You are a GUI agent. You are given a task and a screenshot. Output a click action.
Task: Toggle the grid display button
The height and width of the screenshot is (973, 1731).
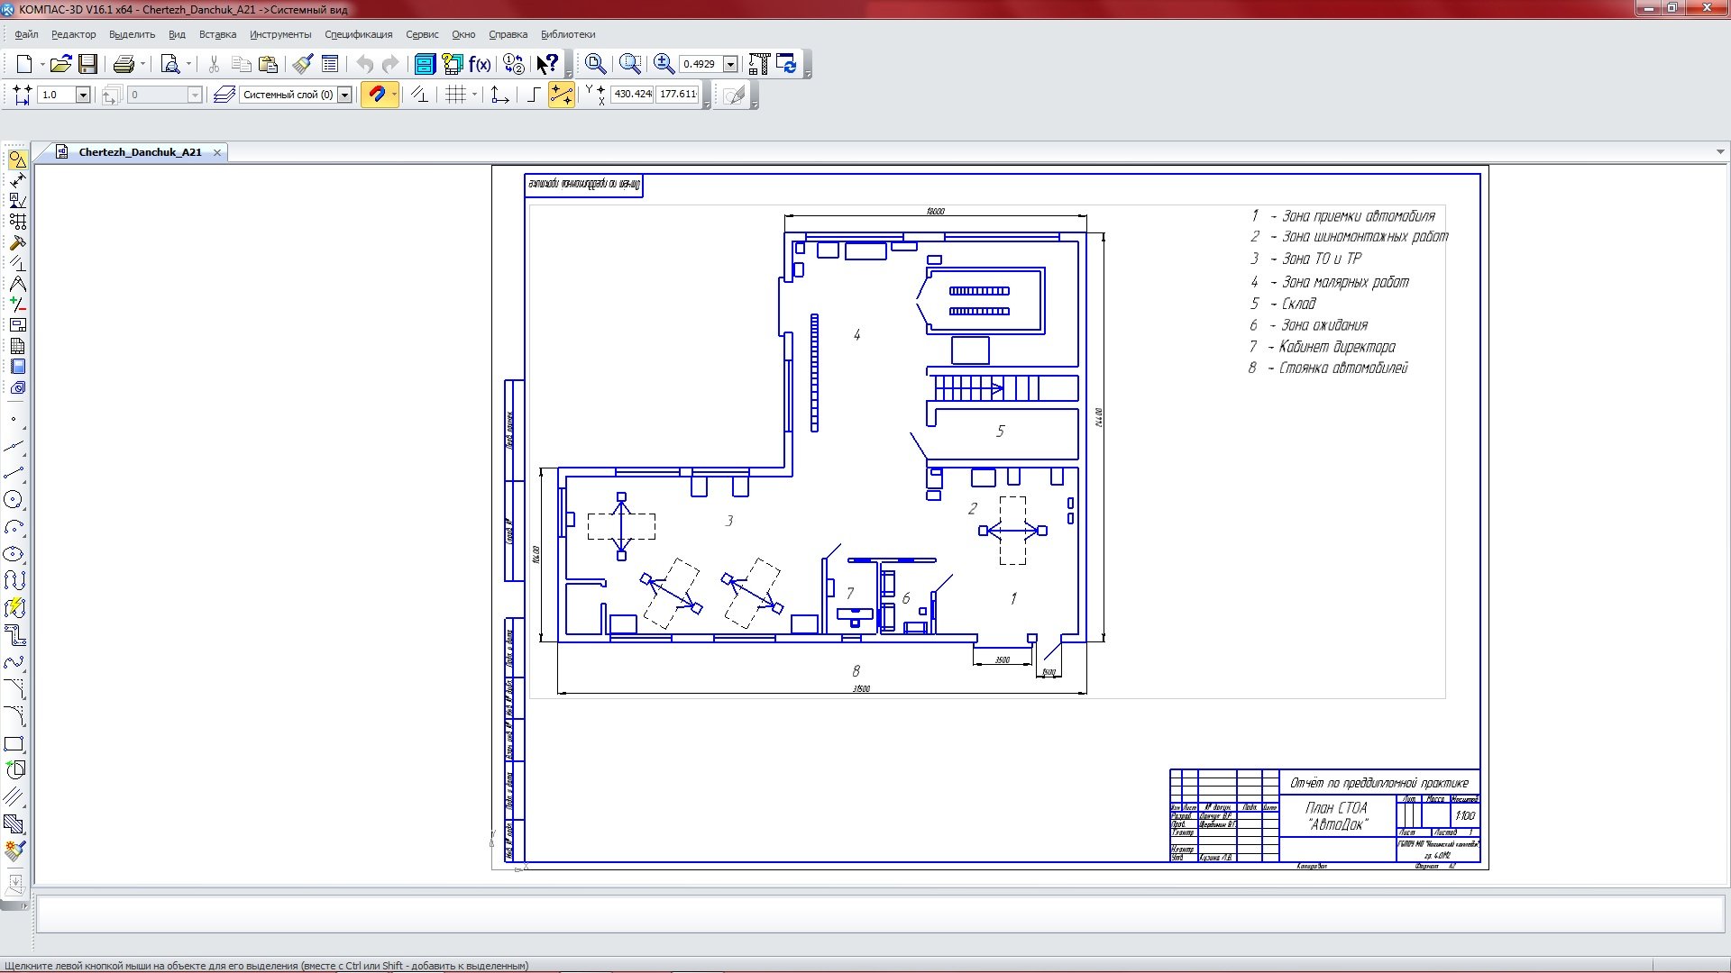(x=455, y=95)
